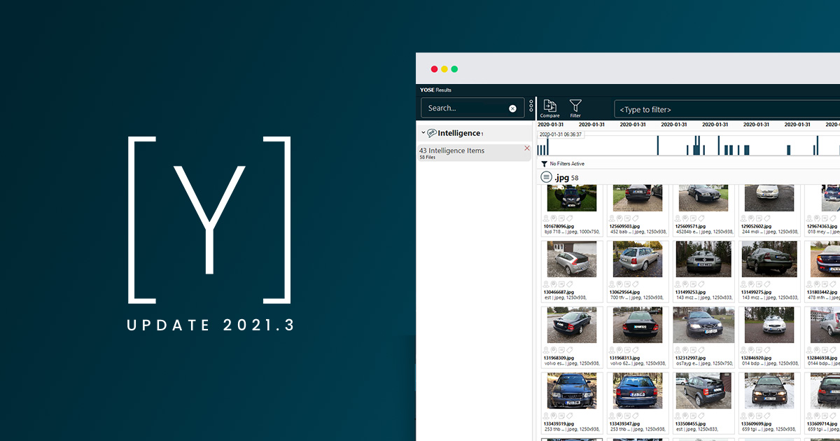This screenshot has width=840, height=441.
Task: Click the location pin icon on 133609699.jpg card
Action: (752, 416)
